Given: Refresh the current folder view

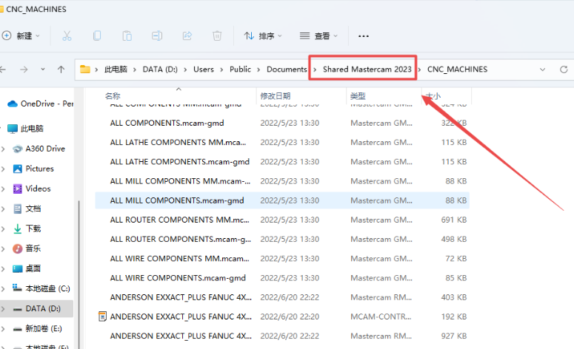Looking at the screenshot, I should [566, 70].
